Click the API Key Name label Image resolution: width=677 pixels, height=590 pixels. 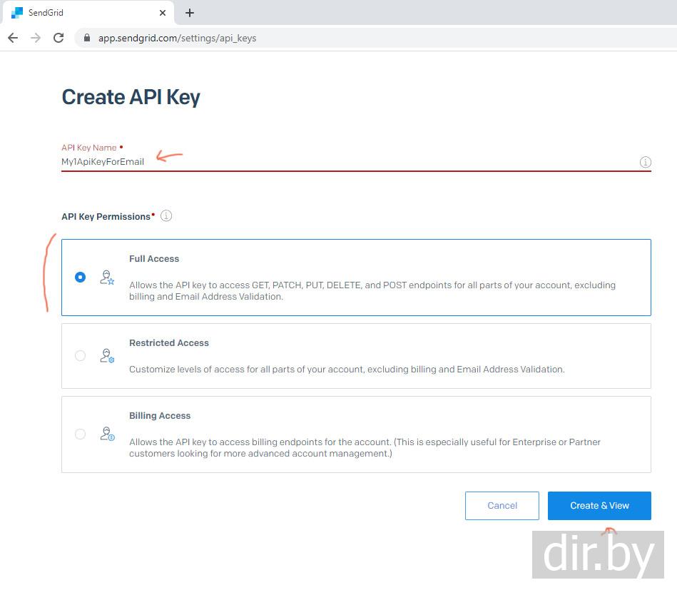(x=89, y=148)
